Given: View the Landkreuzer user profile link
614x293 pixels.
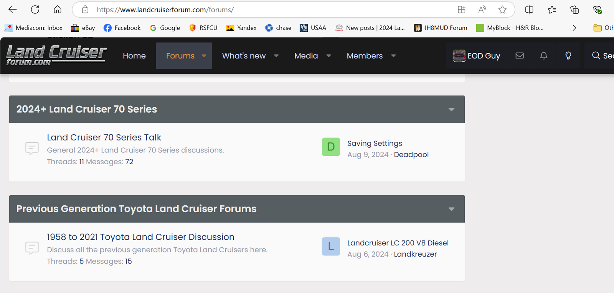Looking at the screenshot, I should (x=415, y=254).
